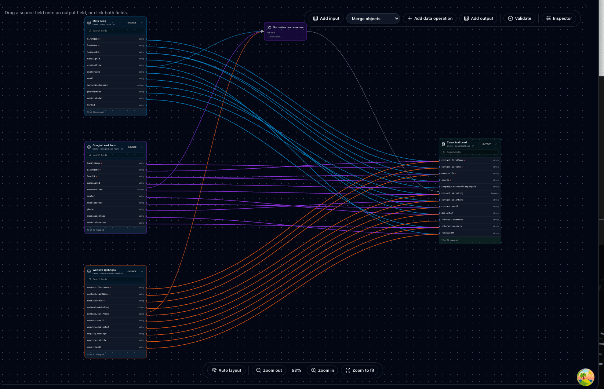Screen dimensions: 604x389
Task: Select dealerCode field in Meta Lead
Action: (x=116, y=72)
